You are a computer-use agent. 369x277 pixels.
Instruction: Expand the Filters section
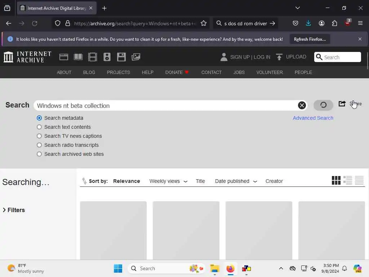coord(14,210)
